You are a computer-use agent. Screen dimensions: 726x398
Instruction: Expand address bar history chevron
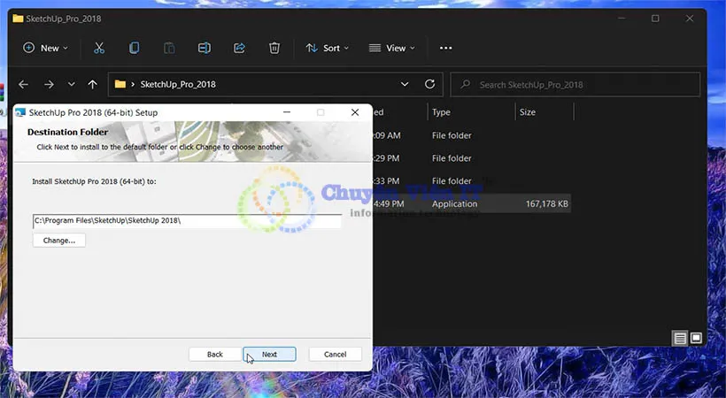tap(405, 85)
